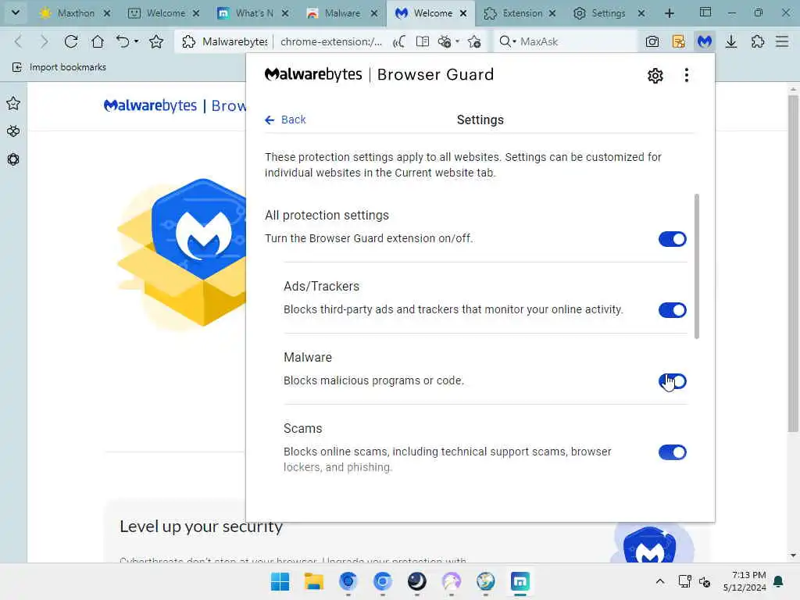Open the Windows Start menu
800x600 pixels.
coord(280,581)
